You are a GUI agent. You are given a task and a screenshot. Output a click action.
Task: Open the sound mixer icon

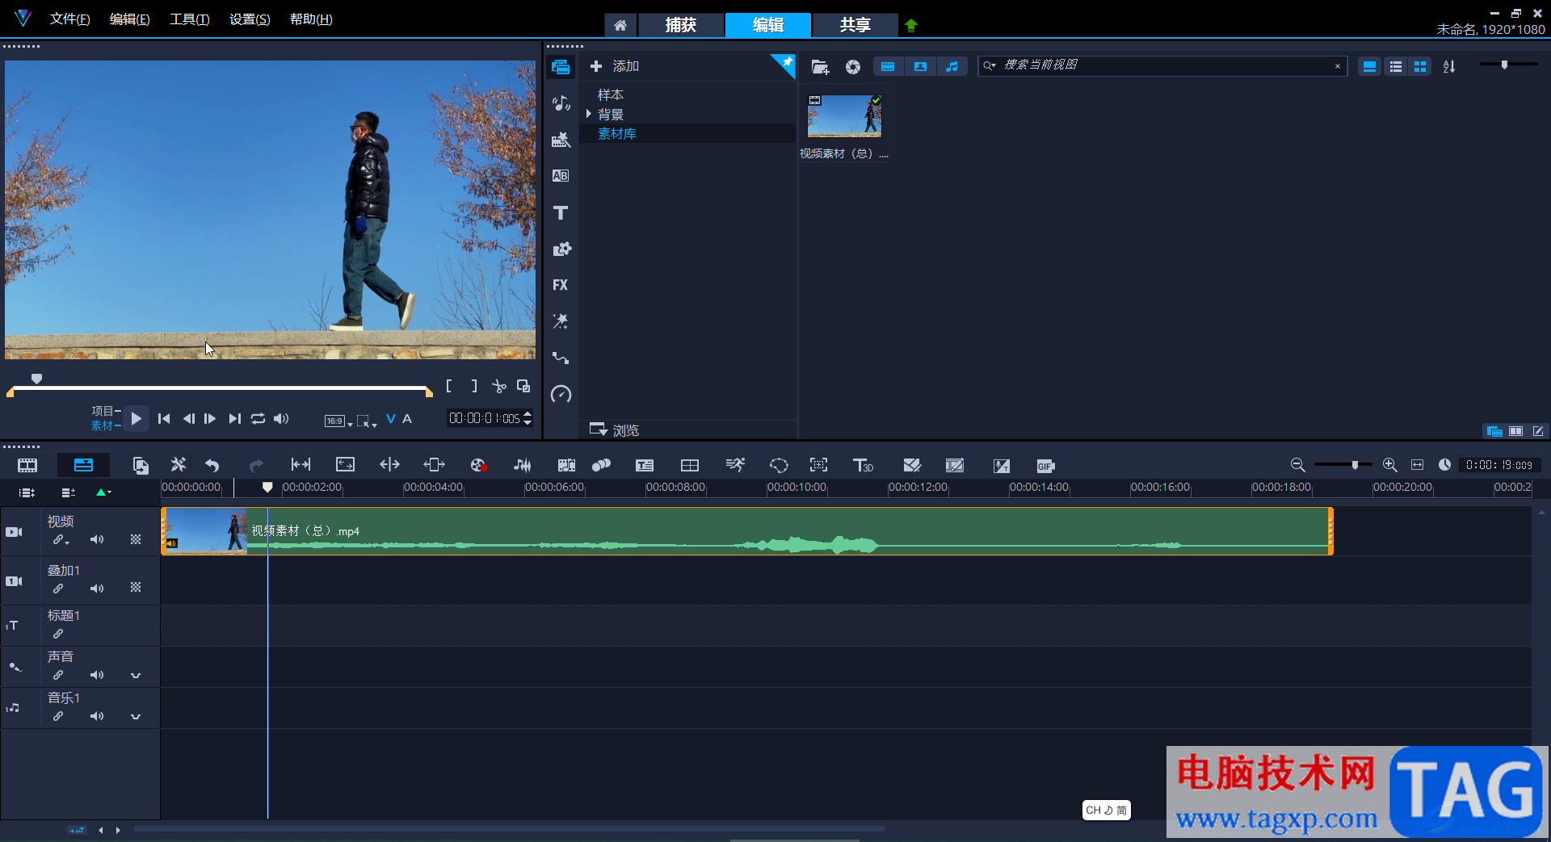[x=523, y=465]
